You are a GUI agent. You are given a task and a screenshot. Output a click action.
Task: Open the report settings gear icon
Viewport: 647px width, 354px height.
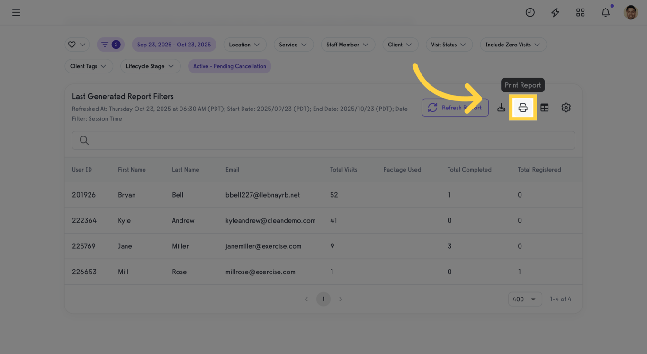566,108
